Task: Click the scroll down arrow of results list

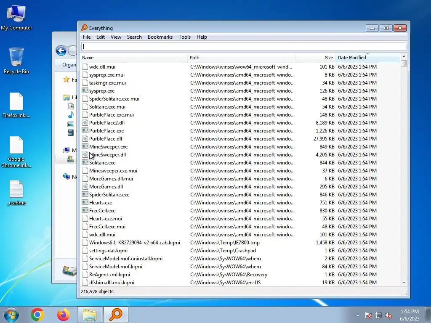Action: pos(404,282)
